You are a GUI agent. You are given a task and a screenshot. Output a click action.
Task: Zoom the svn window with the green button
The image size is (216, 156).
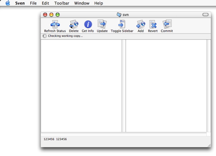coord(58,15)
